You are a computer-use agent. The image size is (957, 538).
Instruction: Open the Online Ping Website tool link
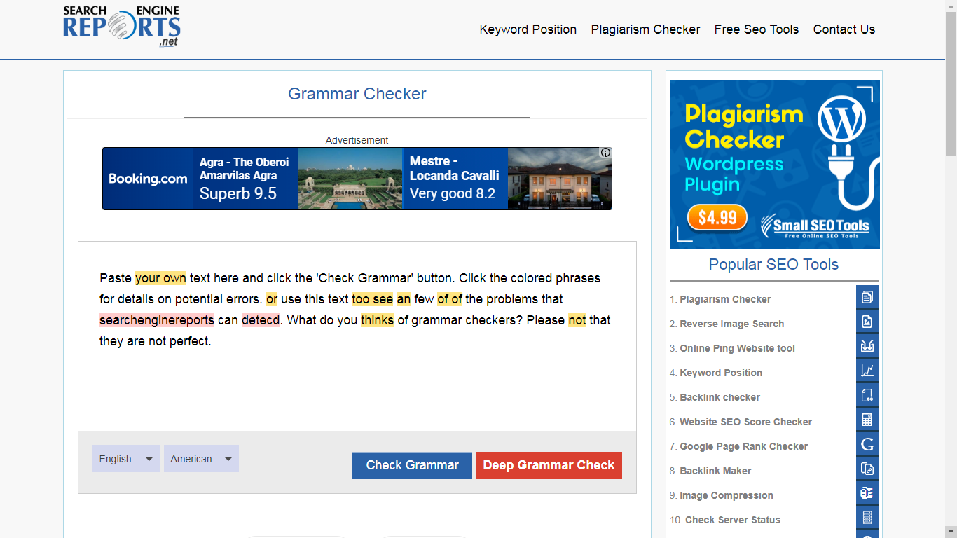(x=737, y=348)
